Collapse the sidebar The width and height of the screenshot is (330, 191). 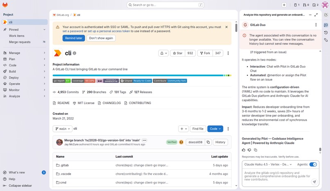(x=25, y=186)
